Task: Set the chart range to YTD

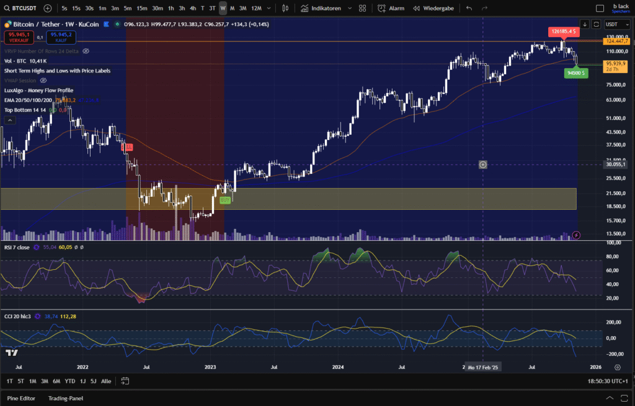Action: click(x=69, y=381)
